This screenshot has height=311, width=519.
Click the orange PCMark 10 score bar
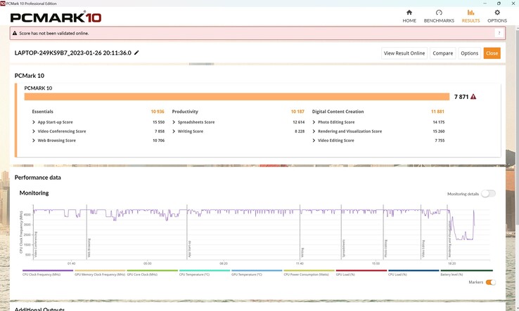237,96
